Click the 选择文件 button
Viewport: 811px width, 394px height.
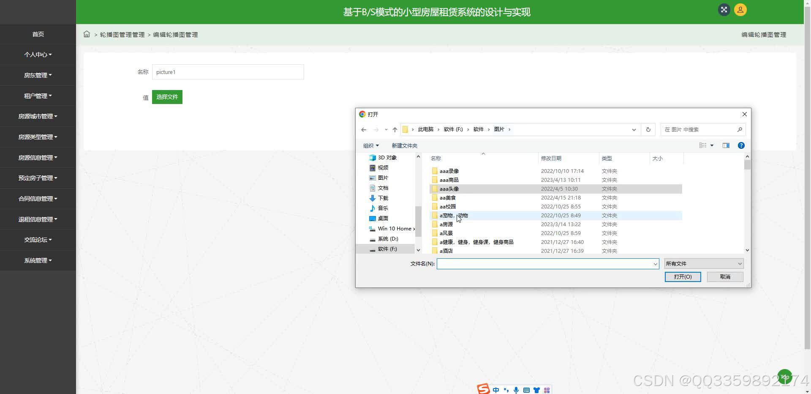tap(167, 97)
